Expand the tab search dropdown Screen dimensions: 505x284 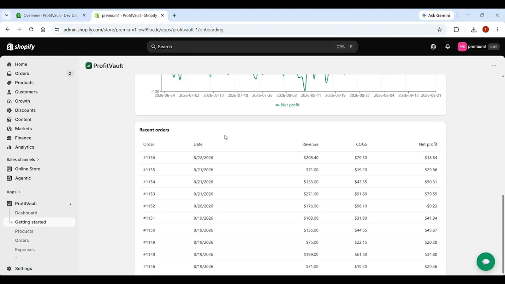(7, 15)
